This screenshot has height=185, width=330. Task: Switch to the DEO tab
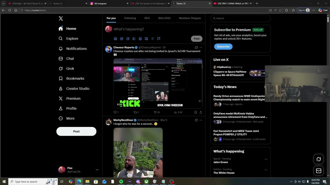147,18
